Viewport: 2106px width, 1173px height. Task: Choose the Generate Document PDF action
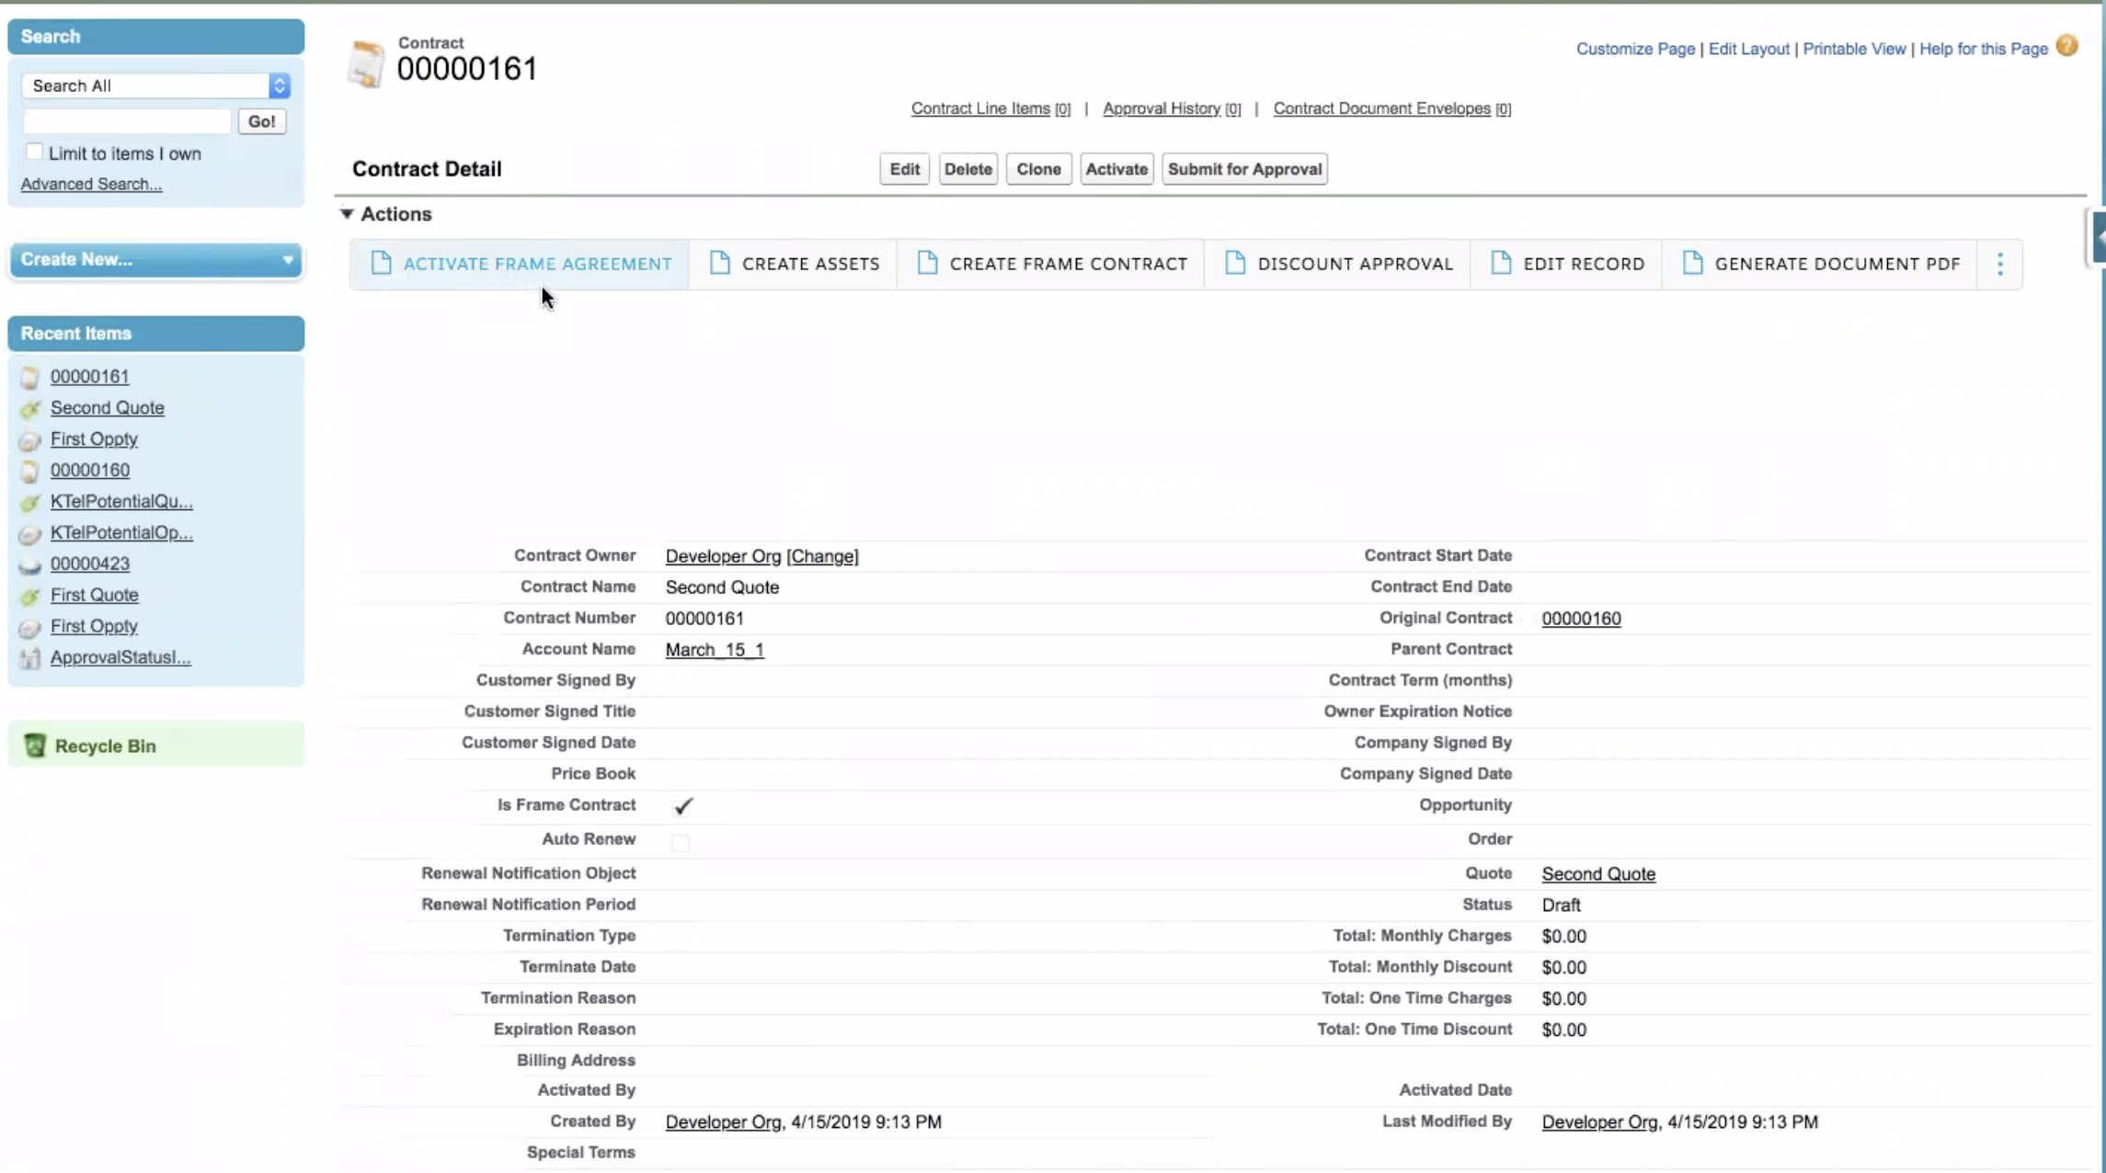1819,264
